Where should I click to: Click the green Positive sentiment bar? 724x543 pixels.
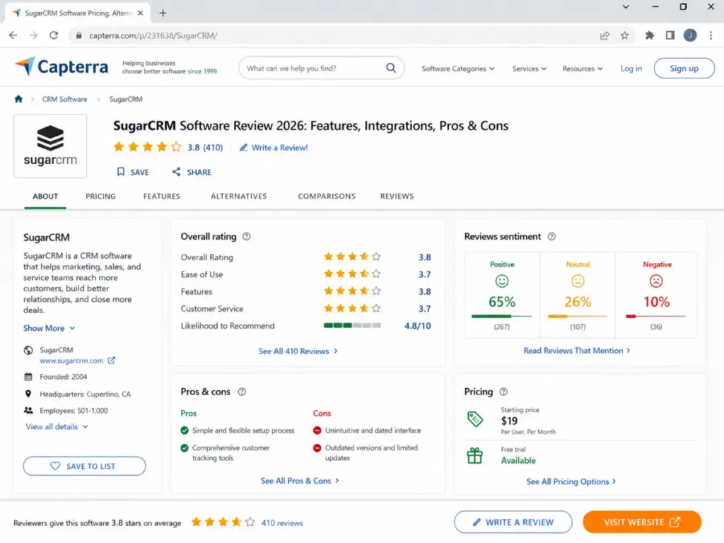click(x=501, y=316)
